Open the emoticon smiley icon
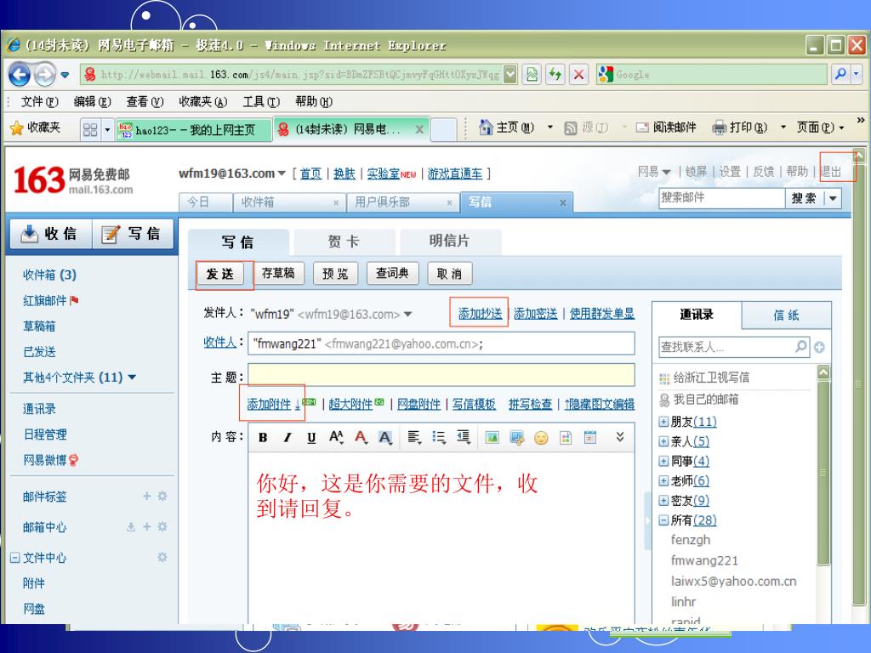871x653 pixels. [541, 438]
